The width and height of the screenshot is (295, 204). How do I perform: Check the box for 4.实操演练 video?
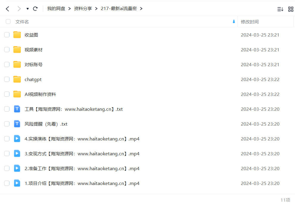tap(7, 139)
